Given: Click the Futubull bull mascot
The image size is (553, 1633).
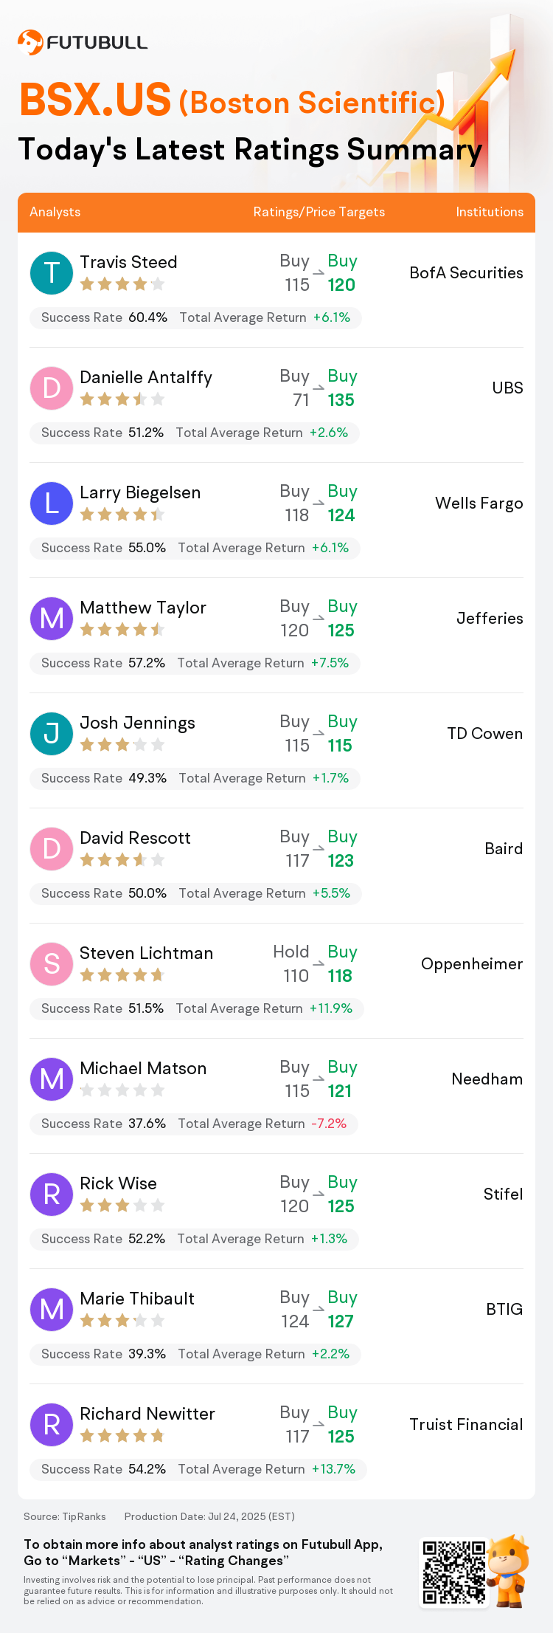Looking at the screenshot, I should point(508,1570).
